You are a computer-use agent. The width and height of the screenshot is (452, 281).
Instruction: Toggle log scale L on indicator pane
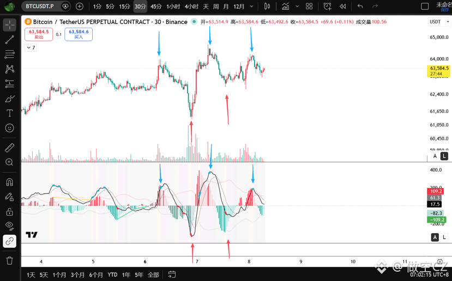pos(444,237)
